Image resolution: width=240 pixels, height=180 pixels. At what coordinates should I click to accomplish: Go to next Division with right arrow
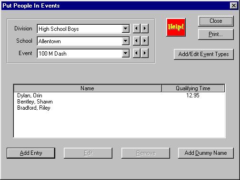145,28
